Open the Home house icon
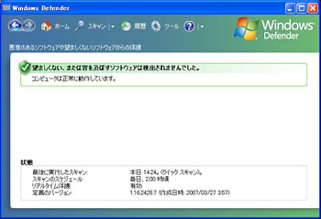Image resolution: width=321 pixels, height=219 pixels. (46, 26)
